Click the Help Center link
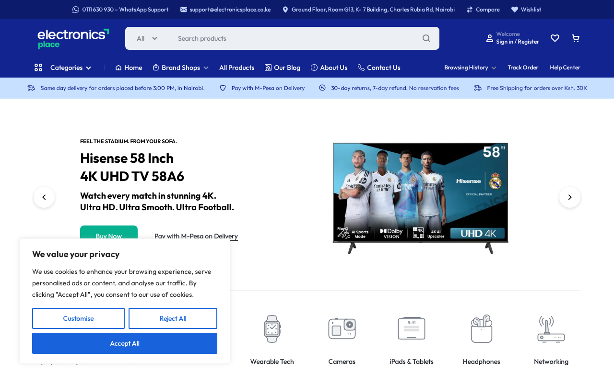Screen dimensions: 614x383 click(x=565, y=68)
